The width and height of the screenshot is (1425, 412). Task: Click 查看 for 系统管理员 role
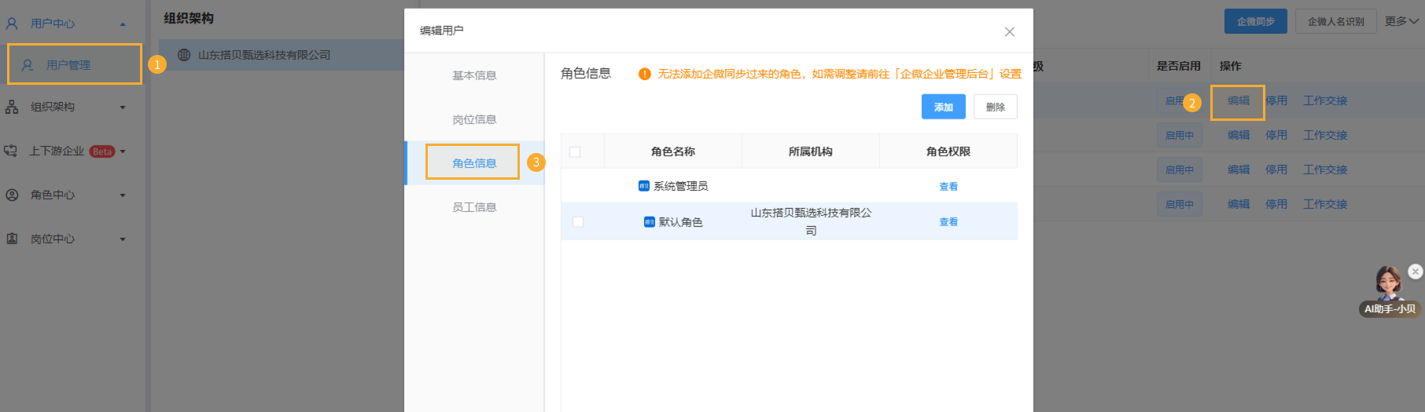tap(948, 187)
